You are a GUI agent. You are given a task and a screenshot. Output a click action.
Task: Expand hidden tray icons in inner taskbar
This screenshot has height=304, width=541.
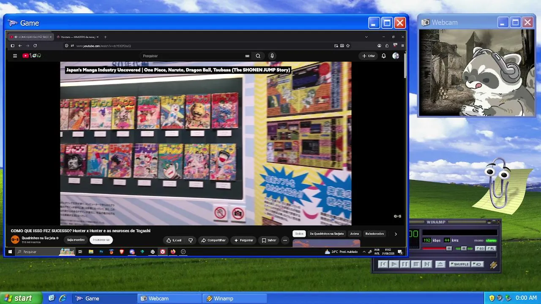364,252
